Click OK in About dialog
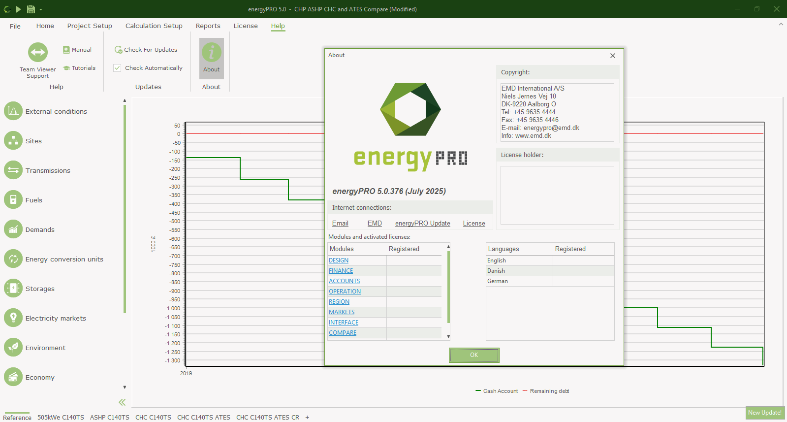The height and width of the screenshot is (422, 787). click(474, 355)
